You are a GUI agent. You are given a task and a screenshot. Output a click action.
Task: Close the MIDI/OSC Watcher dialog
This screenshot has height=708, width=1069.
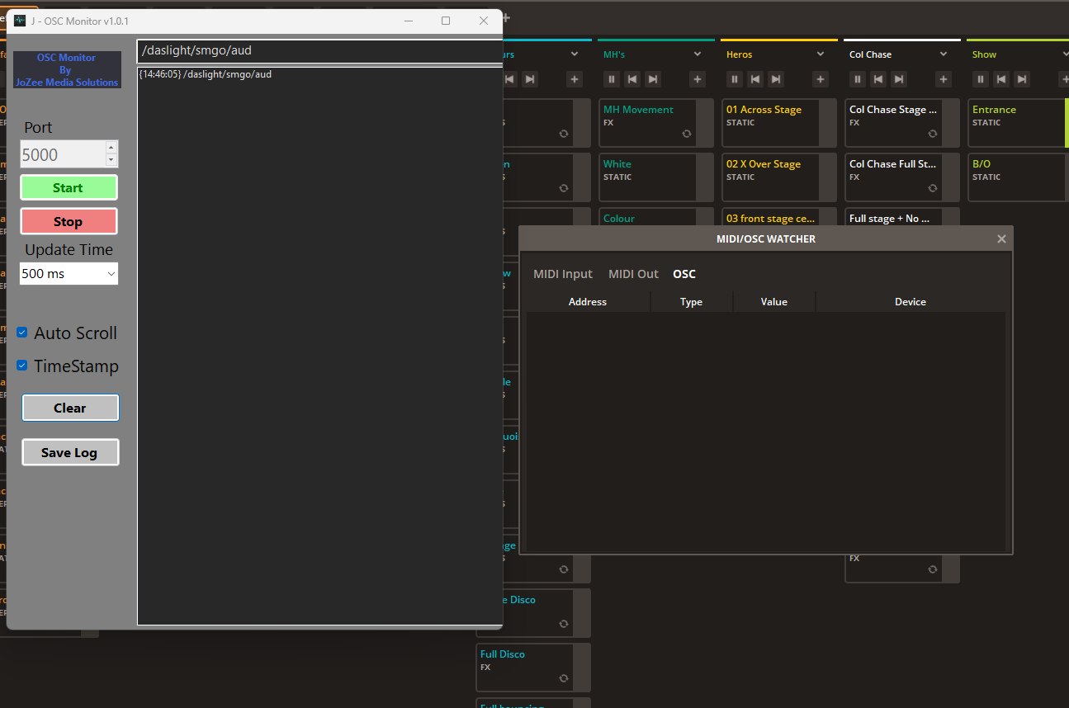click(x=1001, y=239)
